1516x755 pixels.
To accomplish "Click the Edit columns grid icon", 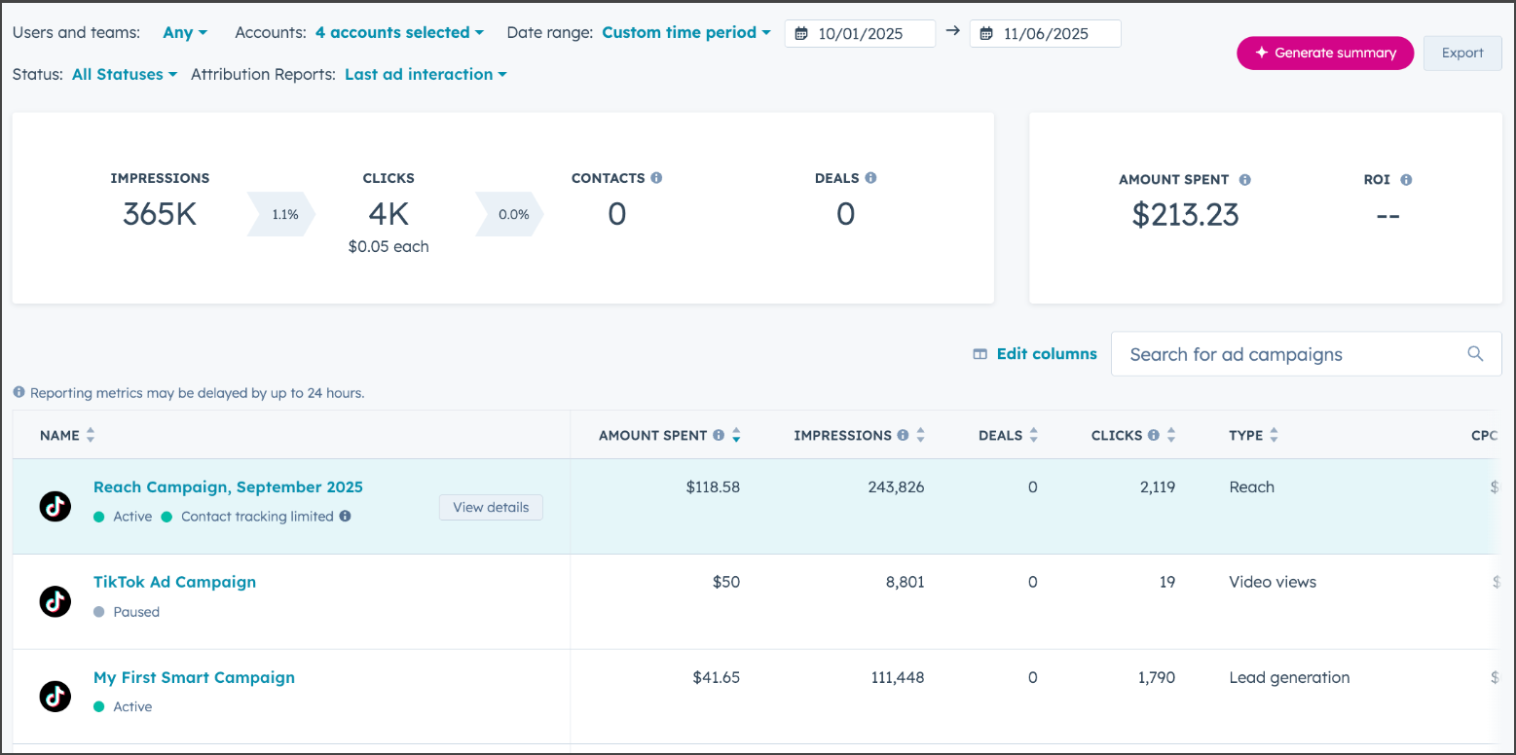I will 980,354.
